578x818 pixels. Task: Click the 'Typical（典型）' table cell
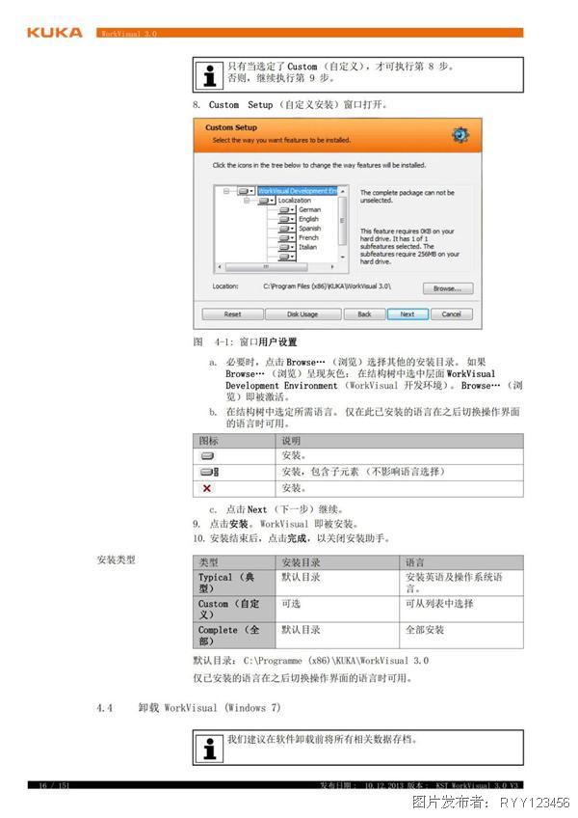pyautogui.click(x=234, y=583)
